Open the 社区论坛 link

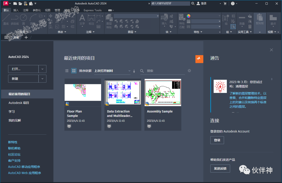[x=14, y=155]
